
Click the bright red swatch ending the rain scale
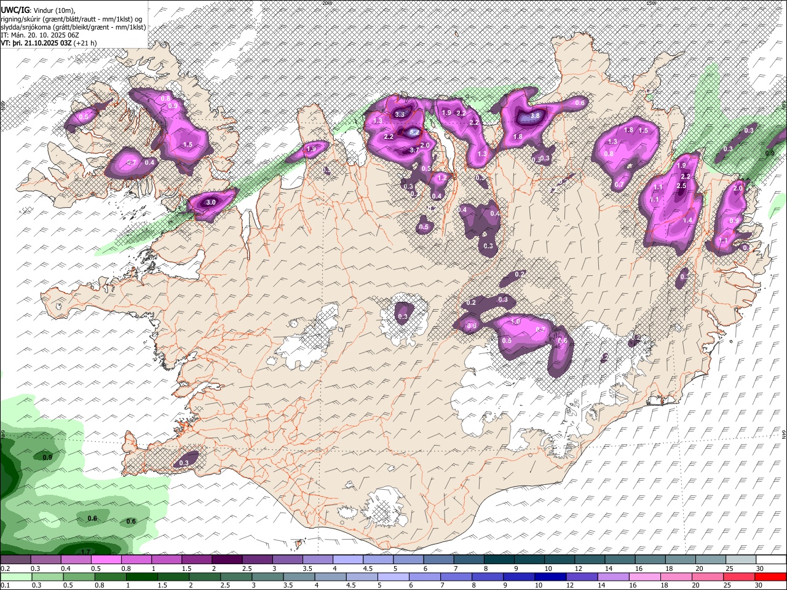pyautogui.click(x=770, y=577)
